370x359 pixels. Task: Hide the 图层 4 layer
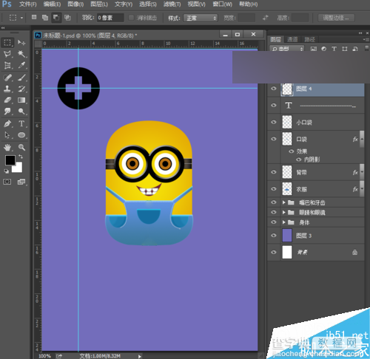point(274,89)
